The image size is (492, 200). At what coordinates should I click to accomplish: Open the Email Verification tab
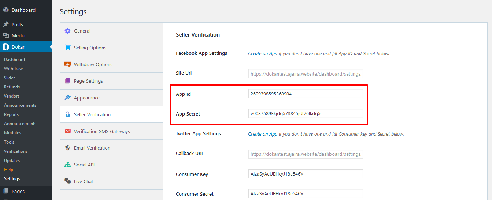(111, 148)
